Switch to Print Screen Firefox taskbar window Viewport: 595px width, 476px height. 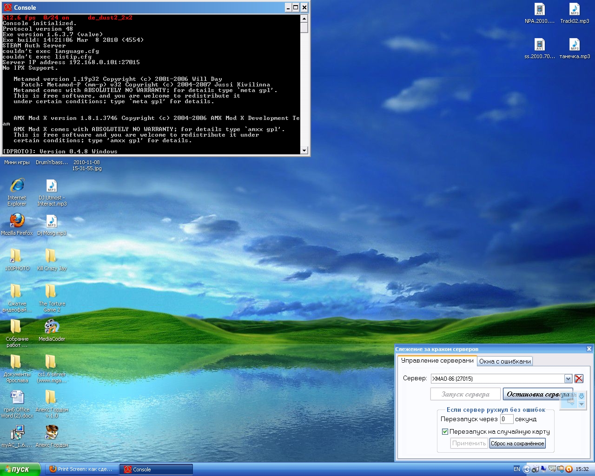pyautogui.click(x=82, y=469)
